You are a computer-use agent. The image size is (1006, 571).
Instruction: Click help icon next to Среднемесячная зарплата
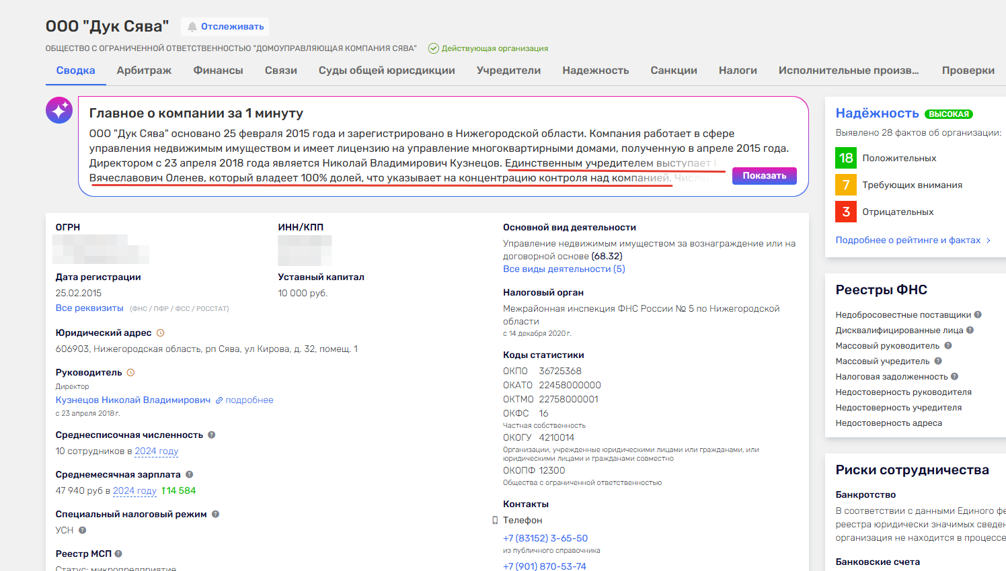point(190,475)
